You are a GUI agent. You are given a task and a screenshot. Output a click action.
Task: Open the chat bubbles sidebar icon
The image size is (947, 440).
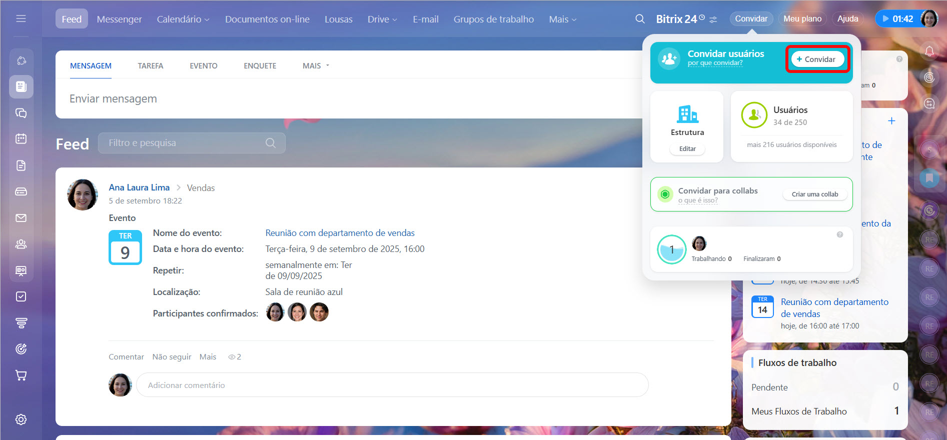pyautogui.click(x=21, y=113)
